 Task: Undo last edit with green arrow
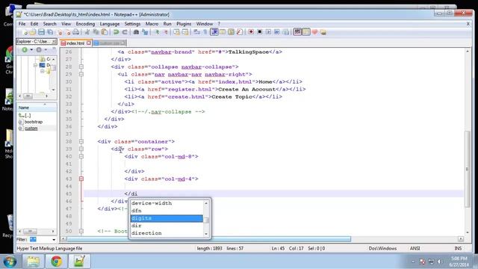point(116,32)
